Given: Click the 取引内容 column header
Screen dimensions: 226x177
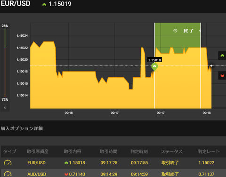Looking at the screenshot, I should click(x=73, y=152).
